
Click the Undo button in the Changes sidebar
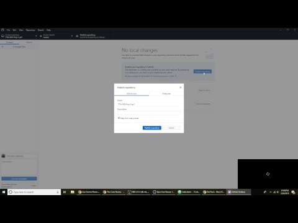[34, 185]
